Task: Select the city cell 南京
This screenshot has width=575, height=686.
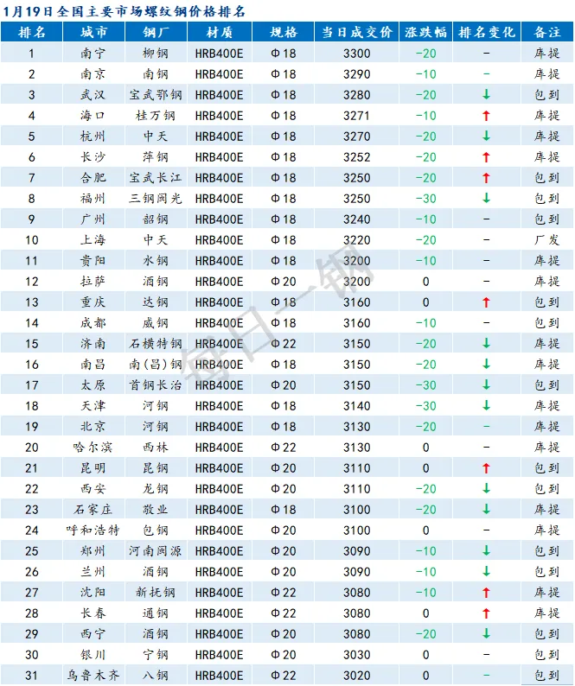Action: click(93, 74)
